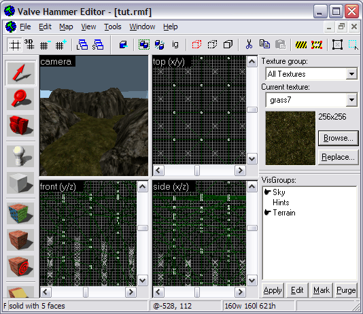The image size is (363, 314).
Task: Activate the Magnify tool
Action: (x=20, y=99)
